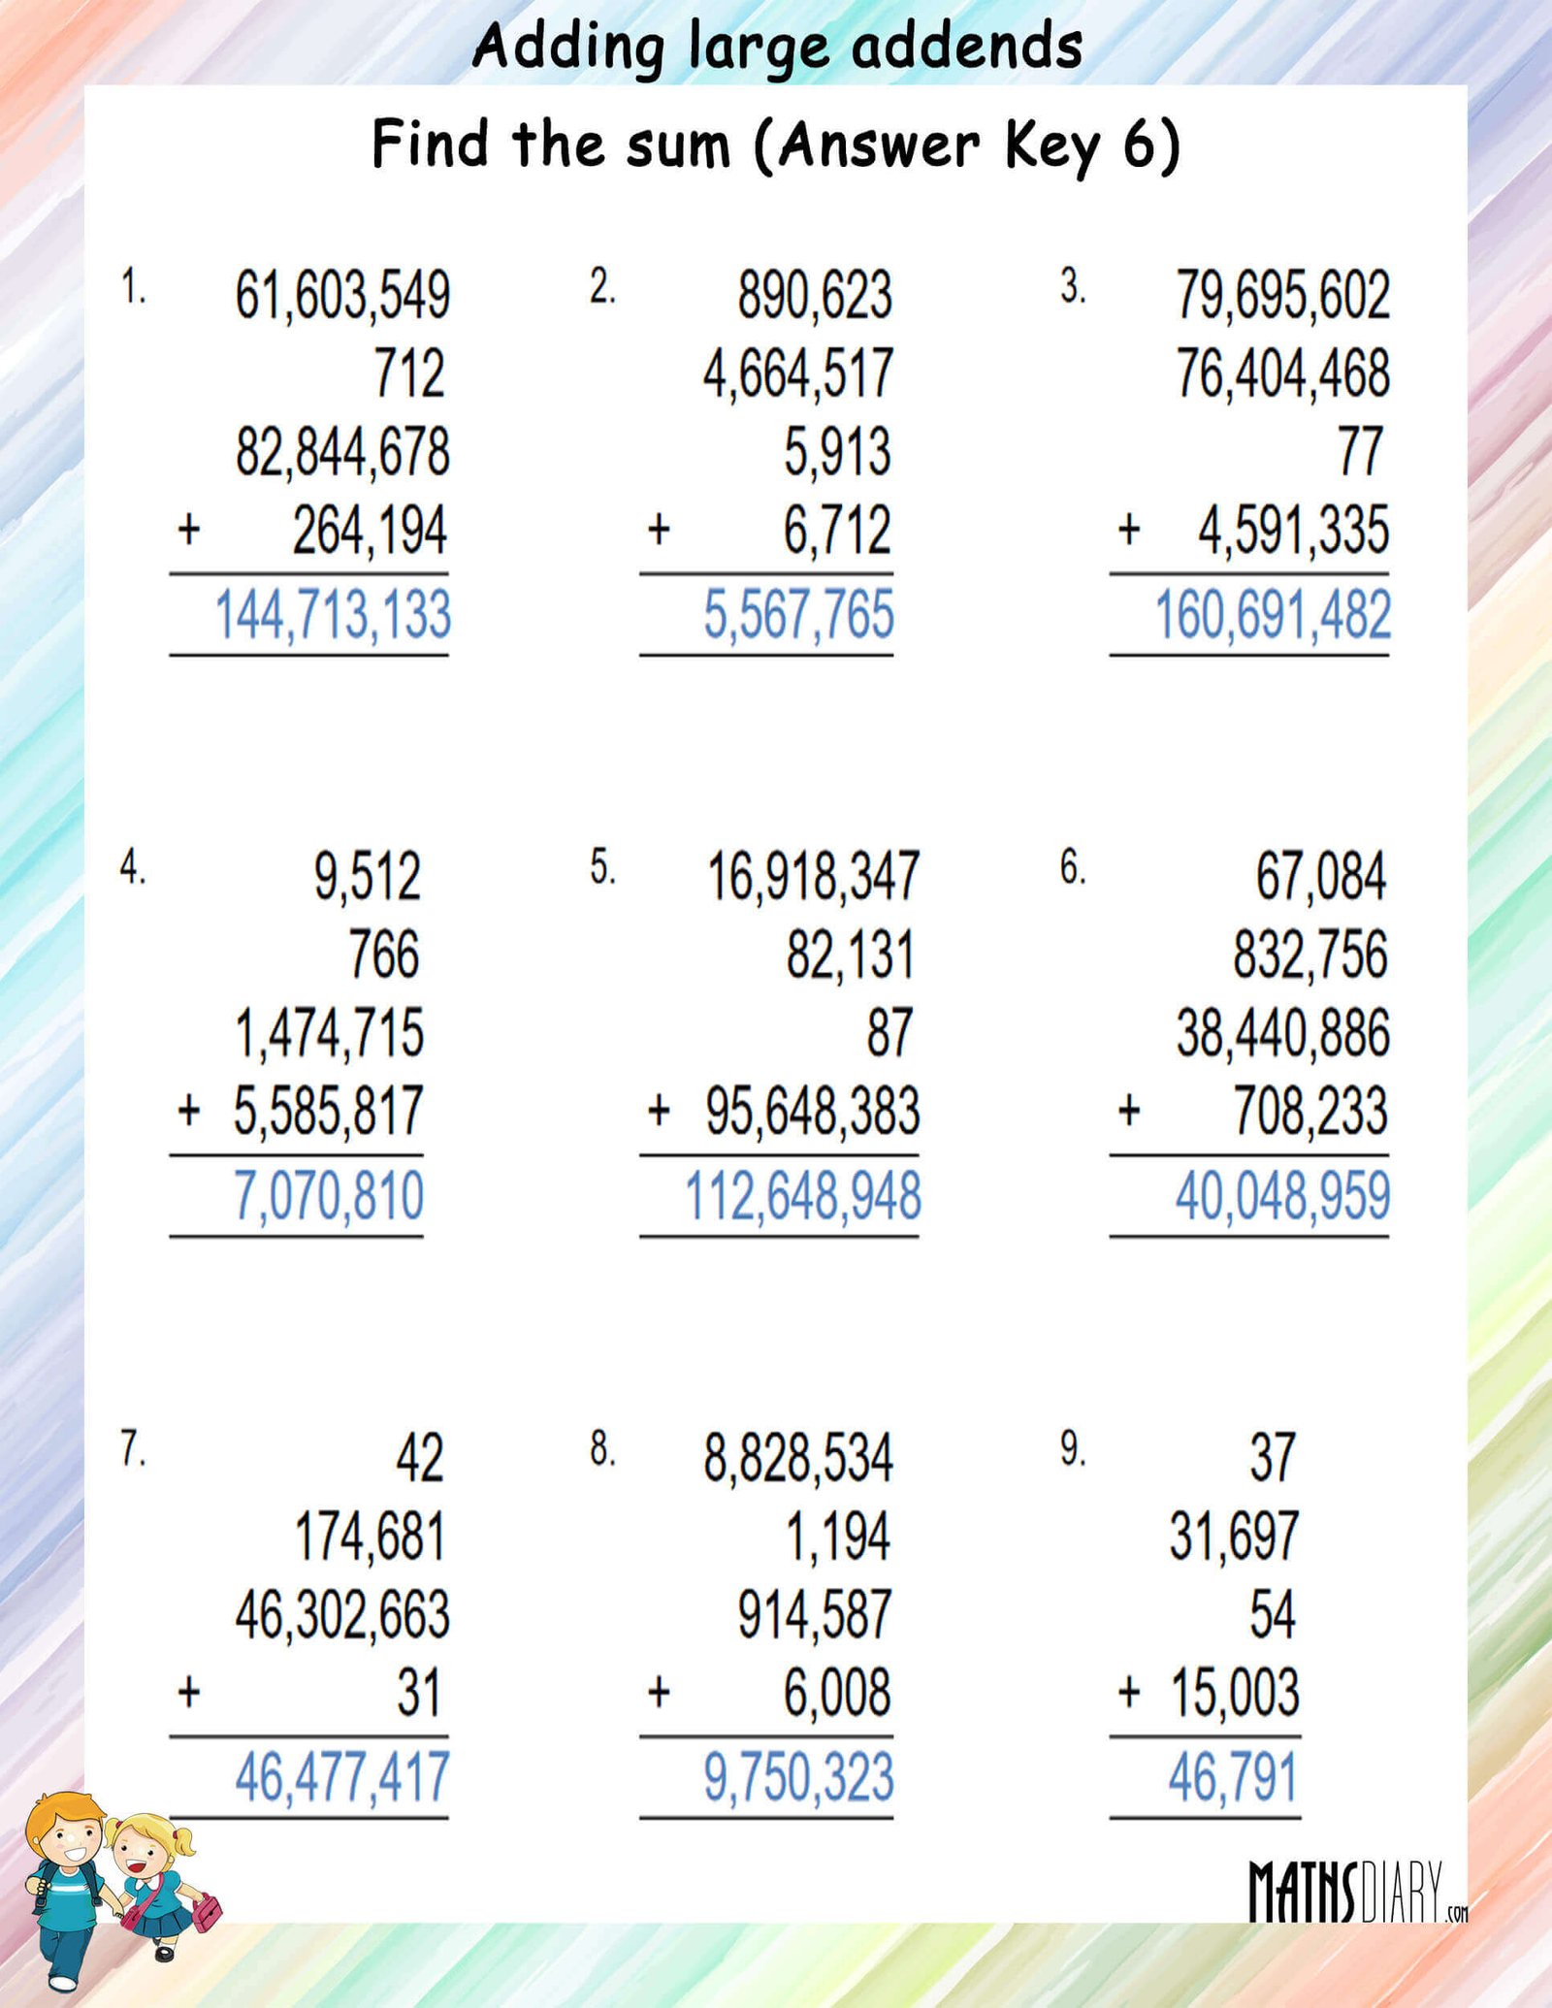Select the answer 5,567,765
Viewport: 1552px width, 2008px height.
[798, 615]
